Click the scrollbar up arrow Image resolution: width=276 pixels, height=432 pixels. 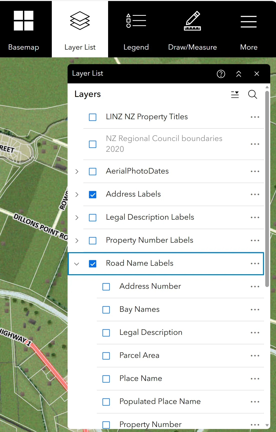click(x=267, y=87)
